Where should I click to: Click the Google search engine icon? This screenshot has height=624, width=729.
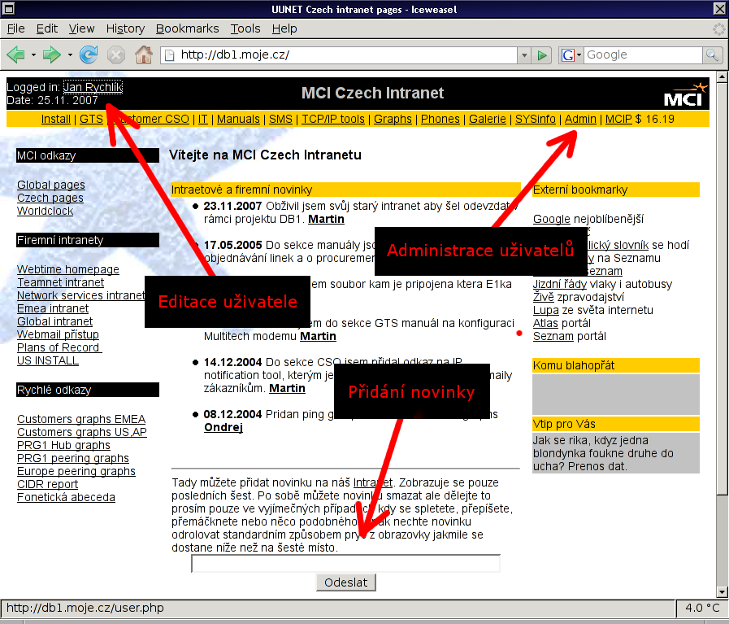click(568, 55)
